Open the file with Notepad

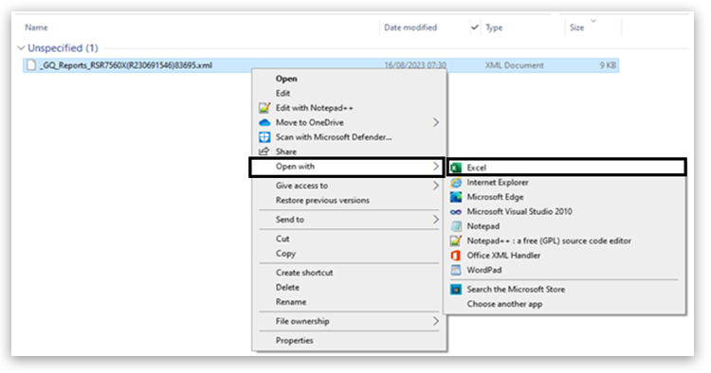[x=483, y=226]
